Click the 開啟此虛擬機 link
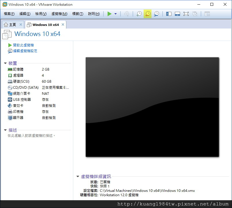The image size is (232, 208). tap(23, 45)
